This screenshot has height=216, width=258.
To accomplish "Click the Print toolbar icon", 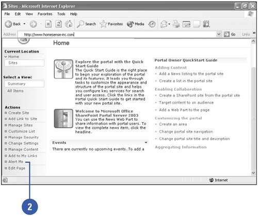I will pos(176,24).
